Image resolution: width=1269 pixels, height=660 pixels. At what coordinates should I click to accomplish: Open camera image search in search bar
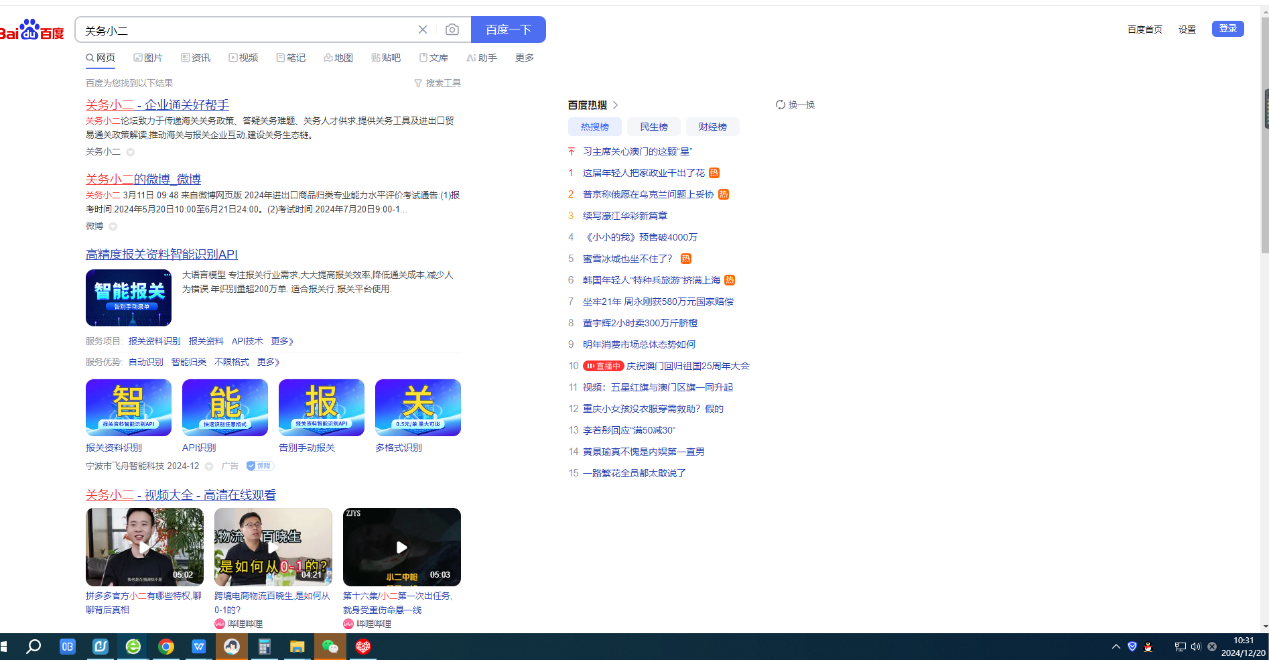(x=452, y=29)
